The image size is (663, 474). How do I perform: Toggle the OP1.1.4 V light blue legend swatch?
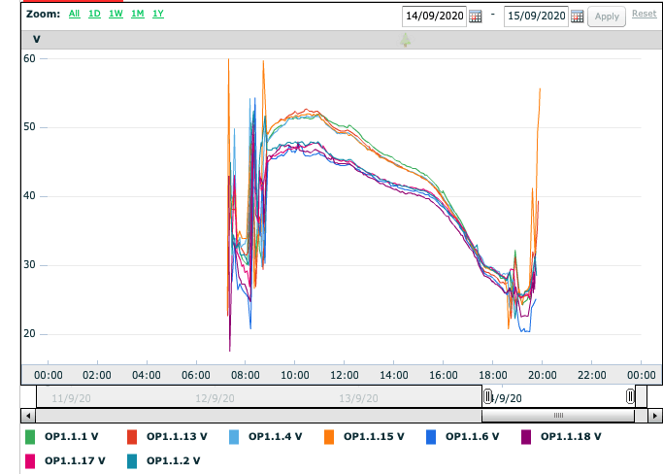234,437
